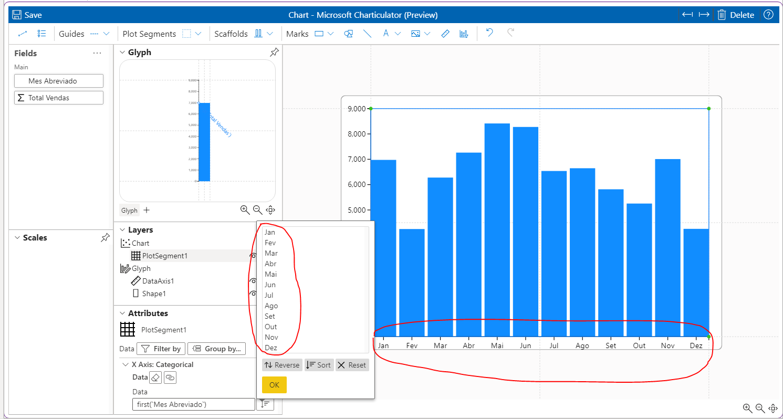Toggle visibility of PlotSegment1
The image size is (783, 419).
pos(253,256)
